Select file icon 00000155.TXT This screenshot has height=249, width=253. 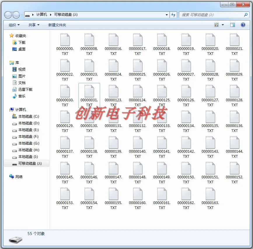point(114,194)
